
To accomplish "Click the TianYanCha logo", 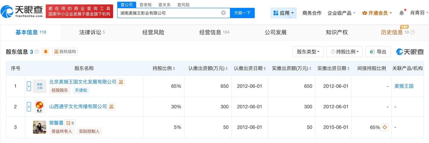I will pyautogui.click(x=22, y=12).
